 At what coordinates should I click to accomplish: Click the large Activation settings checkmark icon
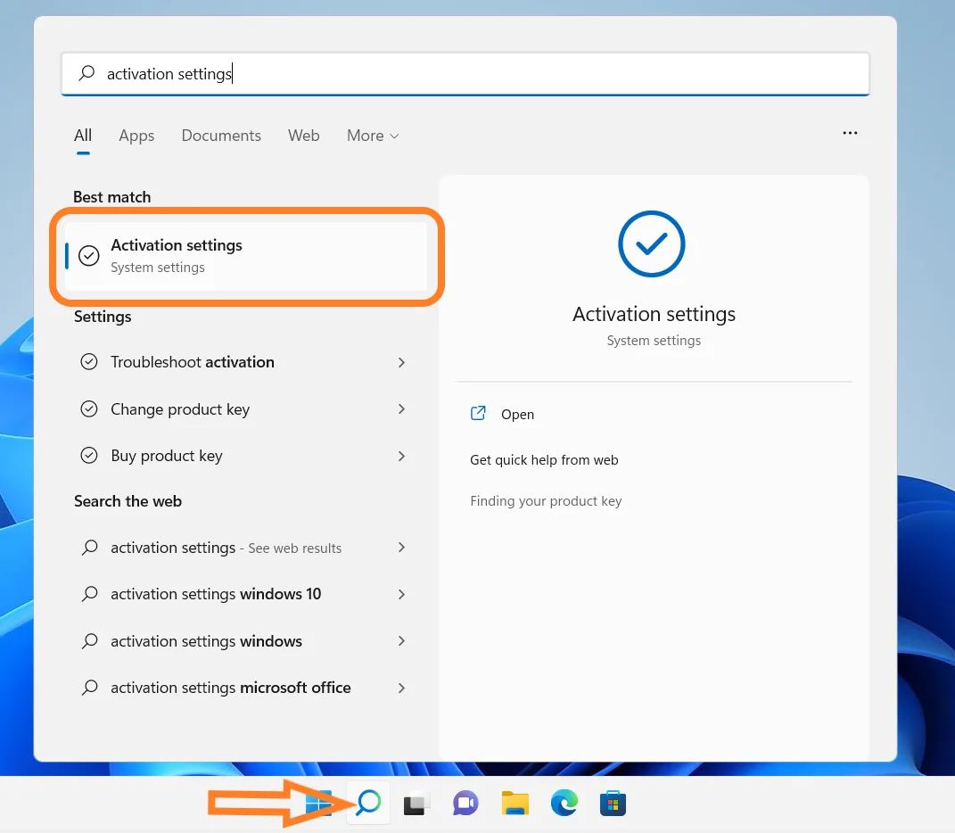(652, 243)
